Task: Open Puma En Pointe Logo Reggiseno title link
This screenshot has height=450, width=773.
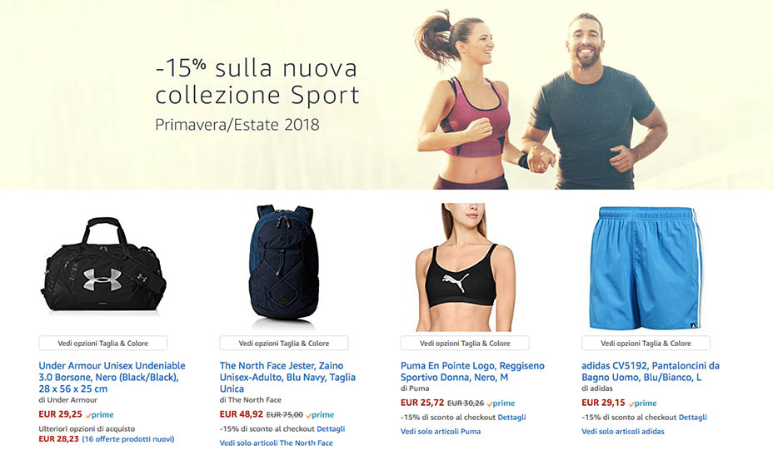Action: tap(472, 372)
